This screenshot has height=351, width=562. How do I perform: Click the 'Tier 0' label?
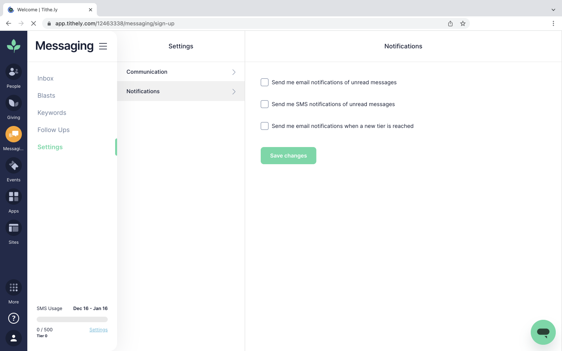tap(42, 336)
